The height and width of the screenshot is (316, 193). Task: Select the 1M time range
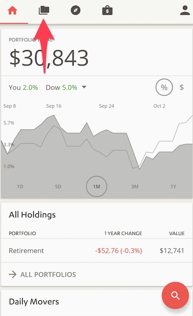97,186
